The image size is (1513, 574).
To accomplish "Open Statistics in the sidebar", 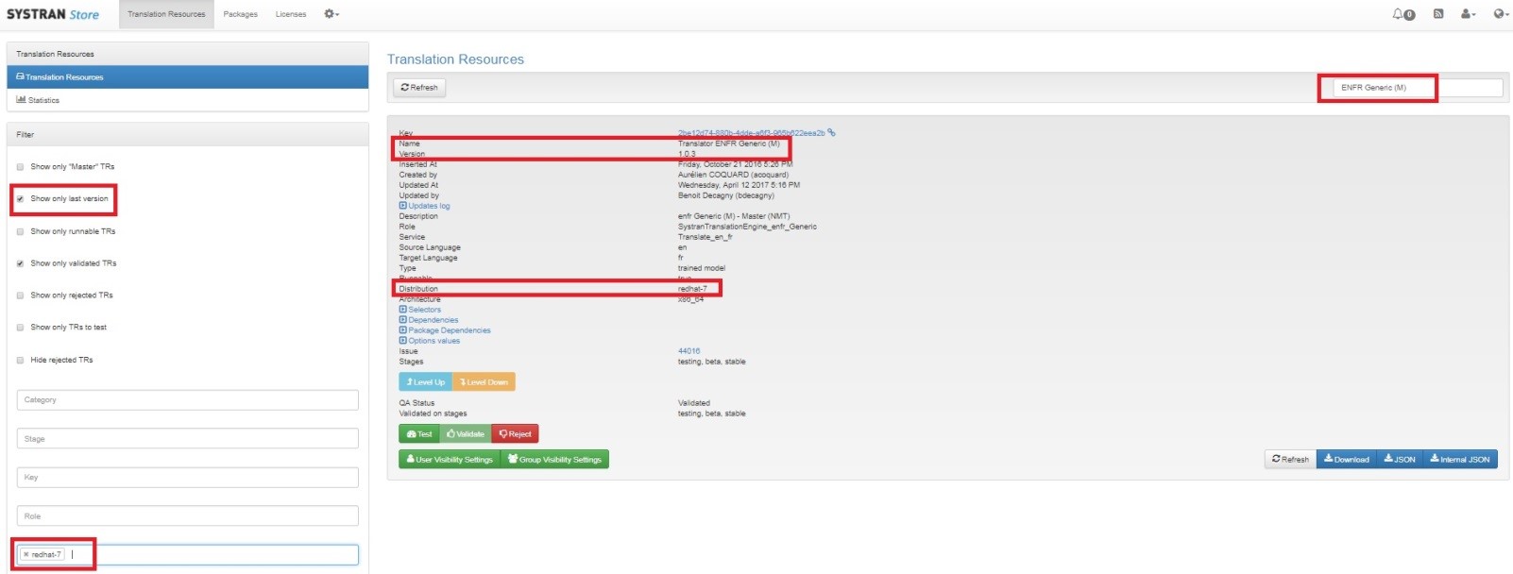I will (x=188, y=100).
